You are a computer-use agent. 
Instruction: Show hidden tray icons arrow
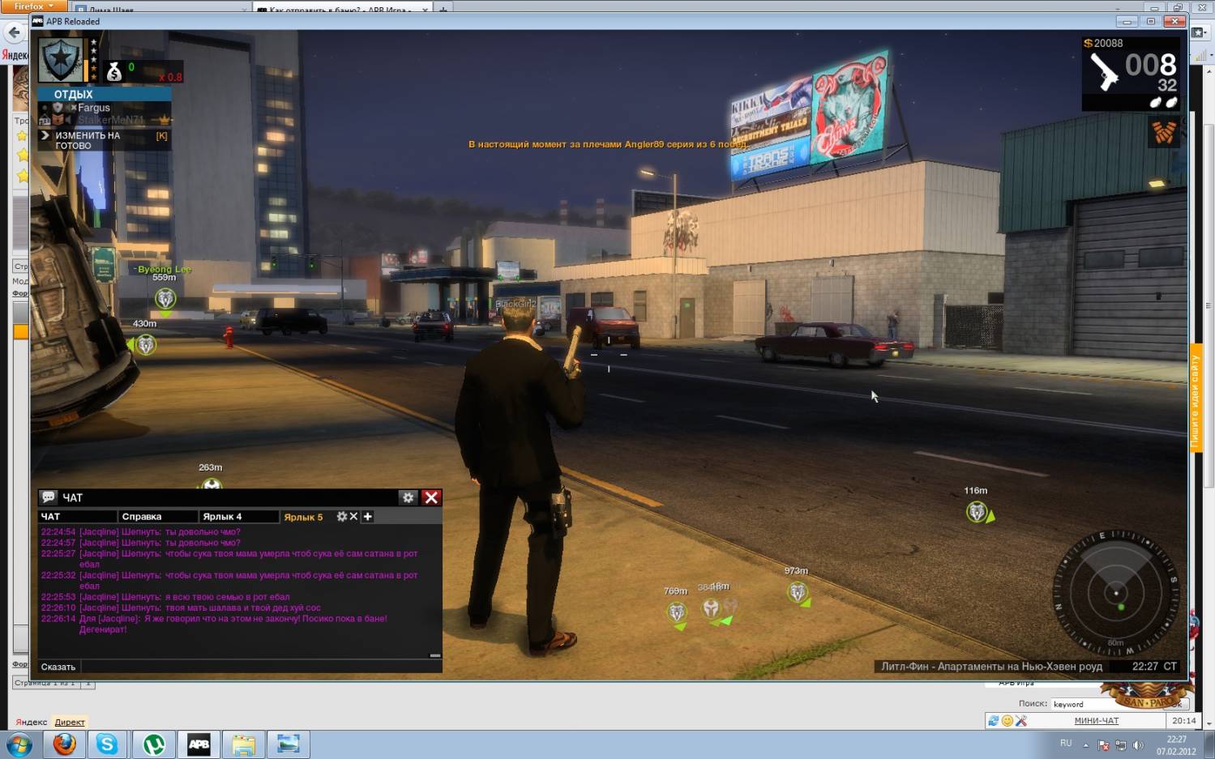click(x=1085, y=745)
